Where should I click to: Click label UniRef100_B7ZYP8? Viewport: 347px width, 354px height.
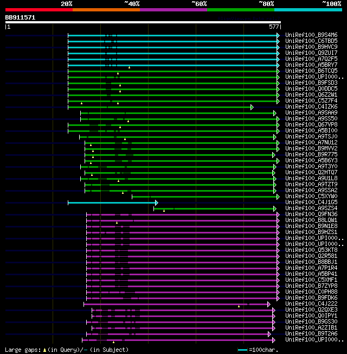(x=311, y=286)
